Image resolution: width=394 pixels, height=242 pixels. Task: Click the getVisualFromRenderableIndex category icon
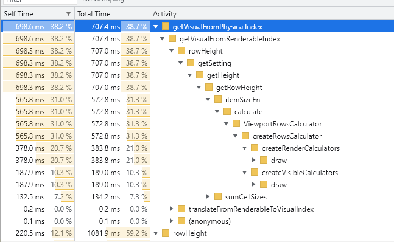tap(172, 38)
